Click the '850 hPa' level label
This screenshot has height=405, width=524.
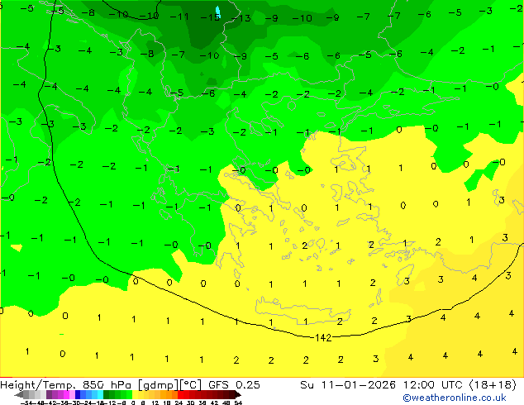coord(107,385)
